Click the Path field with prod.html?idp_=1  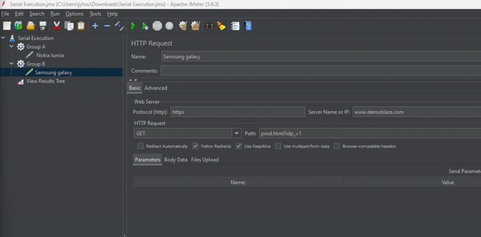point(370,134)
